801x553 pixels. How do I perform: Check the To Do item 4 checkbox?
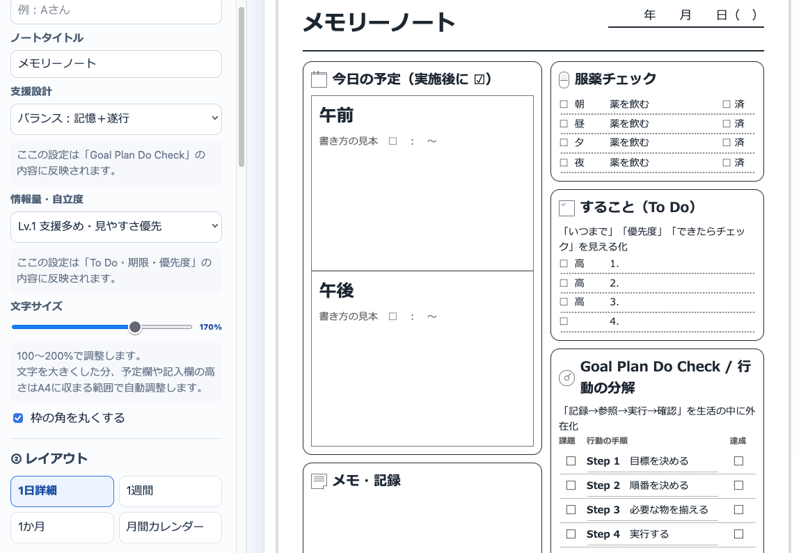(564, 321)
